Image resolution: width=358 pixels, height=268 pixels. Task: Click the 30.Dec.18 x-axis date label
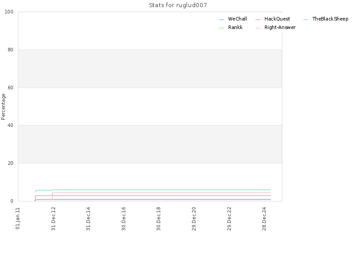[x=159, y=219]
